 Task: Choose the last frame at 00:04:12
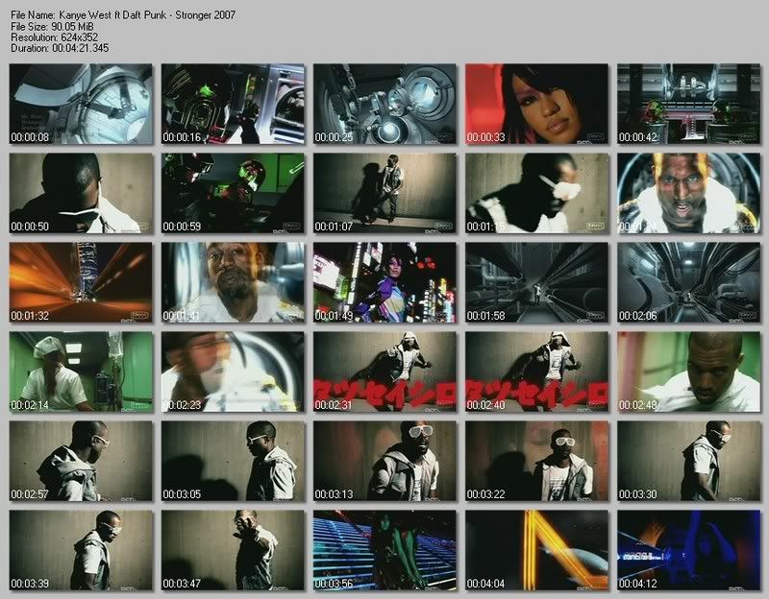[x=689, y=550]
